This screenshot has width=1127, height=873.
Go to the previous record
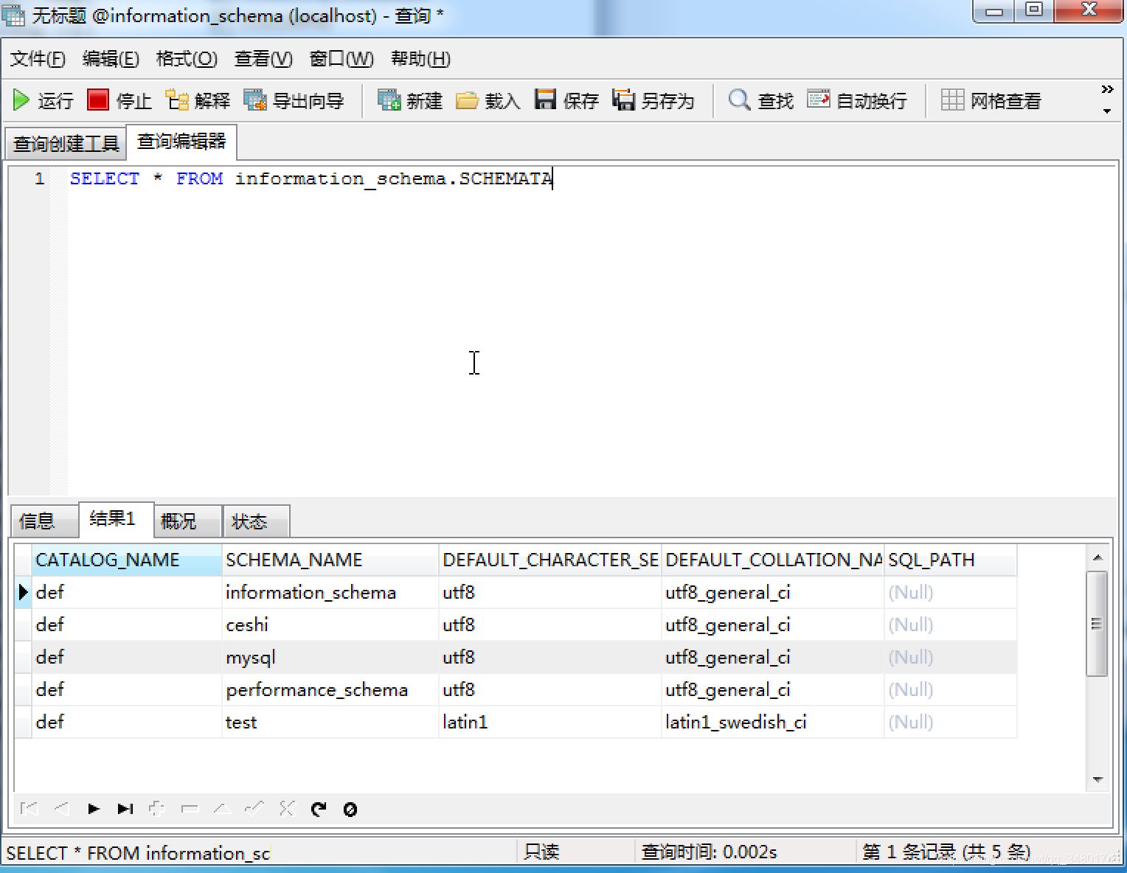(62, 809)
